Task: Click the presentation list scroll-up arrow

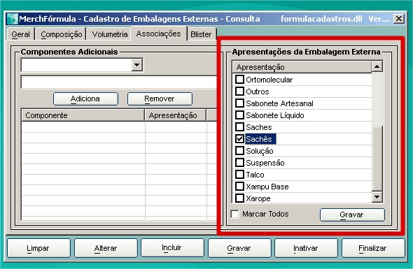Action: pyautogui.click(x=377, y=67)
